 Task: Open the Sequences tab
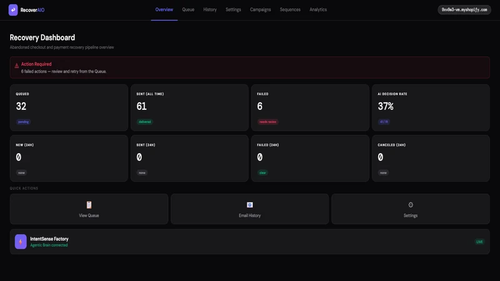290,9
